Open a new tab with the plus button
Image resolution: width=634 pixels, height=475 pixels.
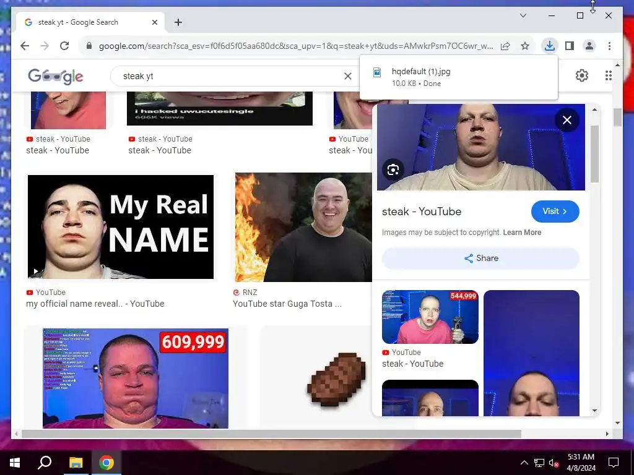point(178,22)
